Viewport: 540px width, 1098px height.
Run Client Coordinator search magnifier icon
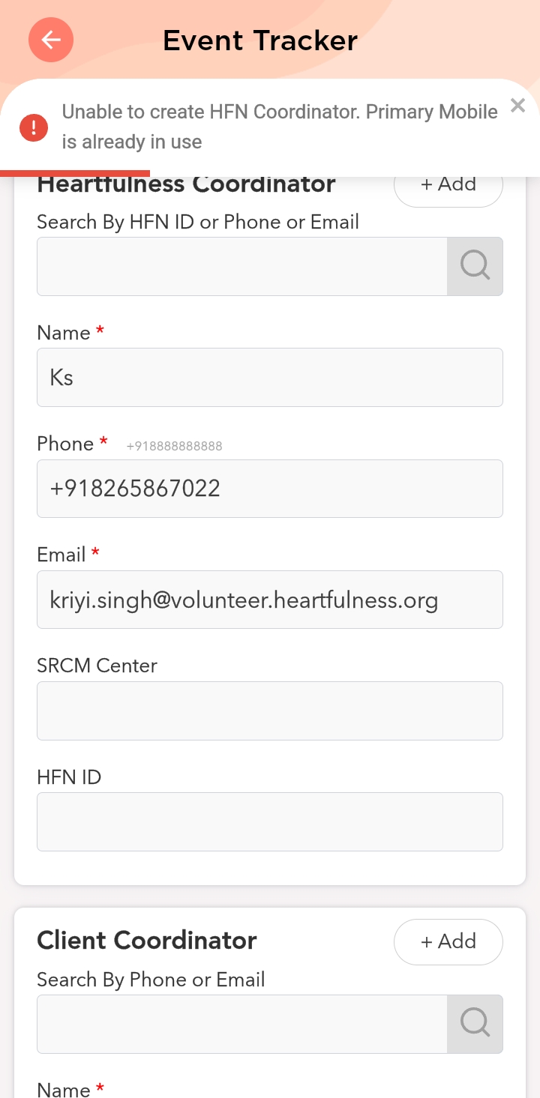(x=475, y=1024)
